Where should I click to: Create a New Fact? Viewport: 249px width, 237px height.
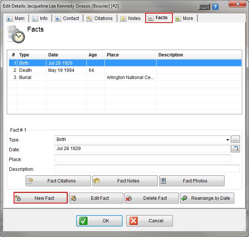click(41, 198)
